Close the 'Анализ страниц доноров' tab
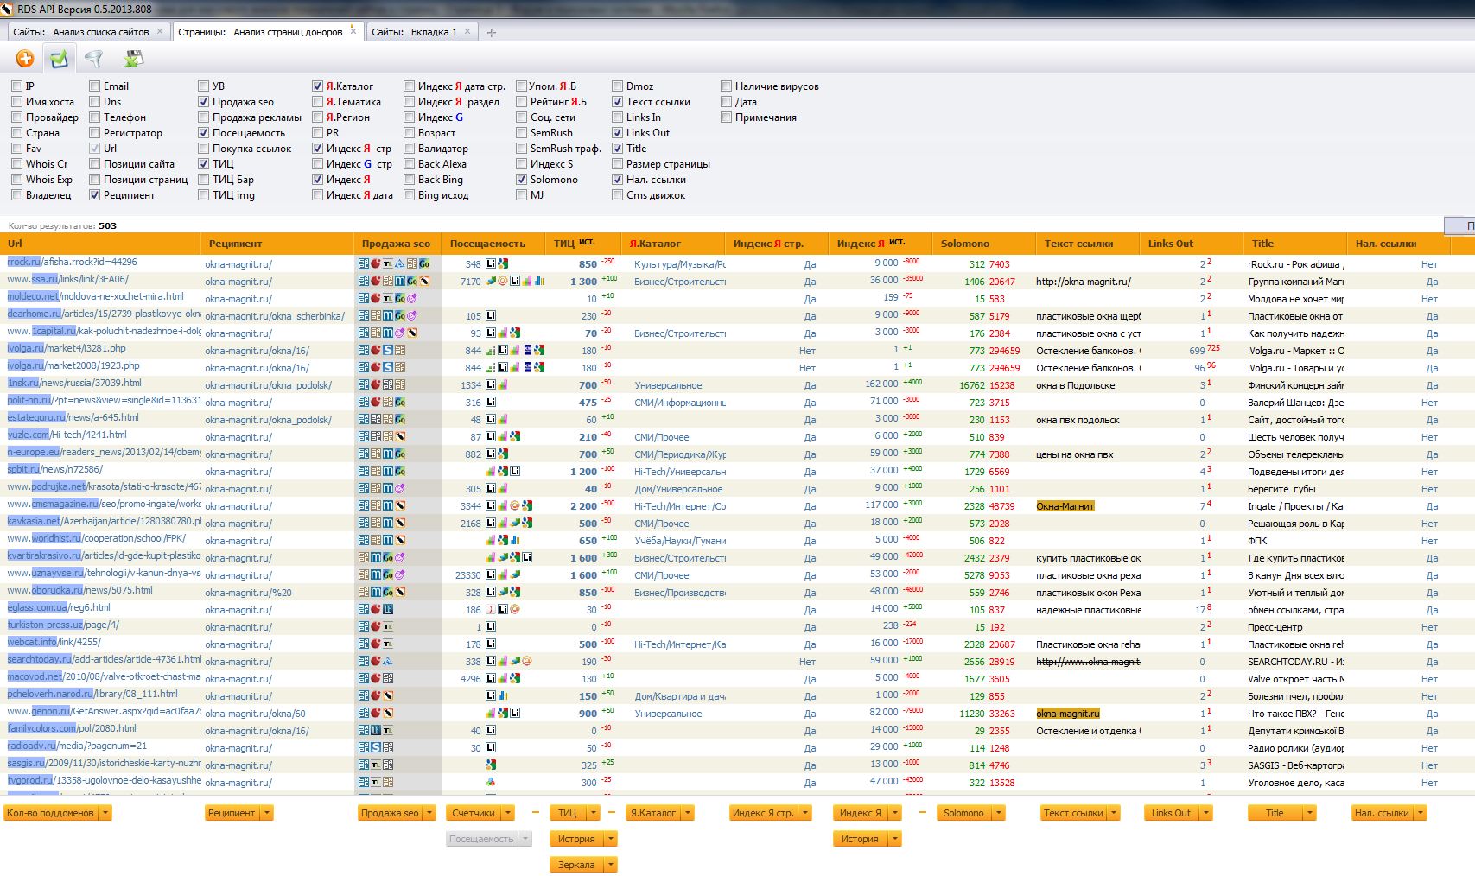 point(353,31)
